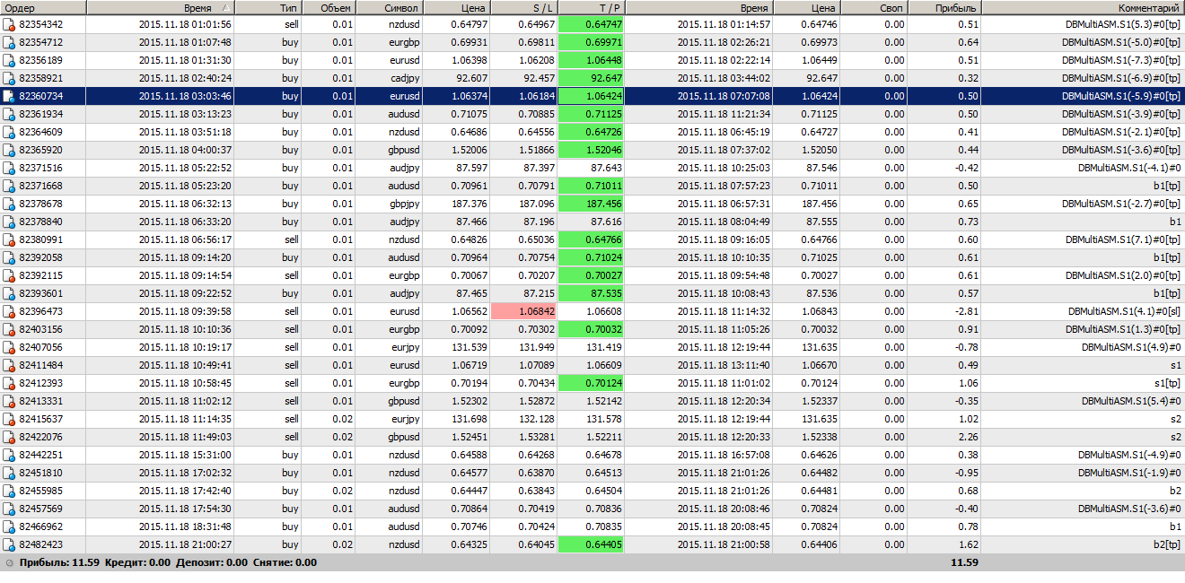Select order number 82451810
The width and height of the screenshot is (1185, 583).
[x=40, y=473]
